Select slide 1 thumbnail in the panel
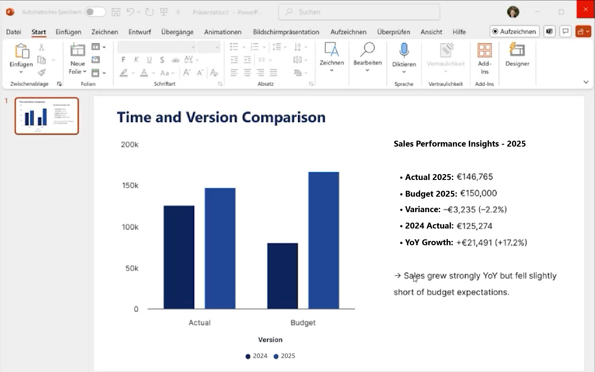 (x=47, y=116)
